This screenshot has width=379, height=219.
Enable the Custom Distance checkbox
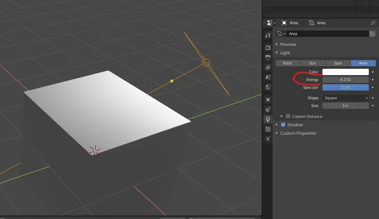click(288, 117)
